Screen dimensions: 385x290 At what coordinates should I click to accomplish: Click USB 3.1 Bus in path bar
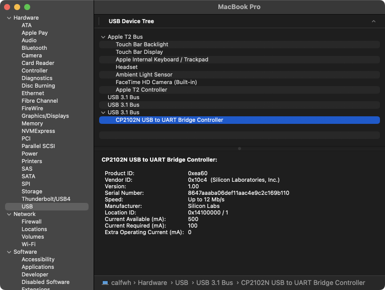(214, 283)
